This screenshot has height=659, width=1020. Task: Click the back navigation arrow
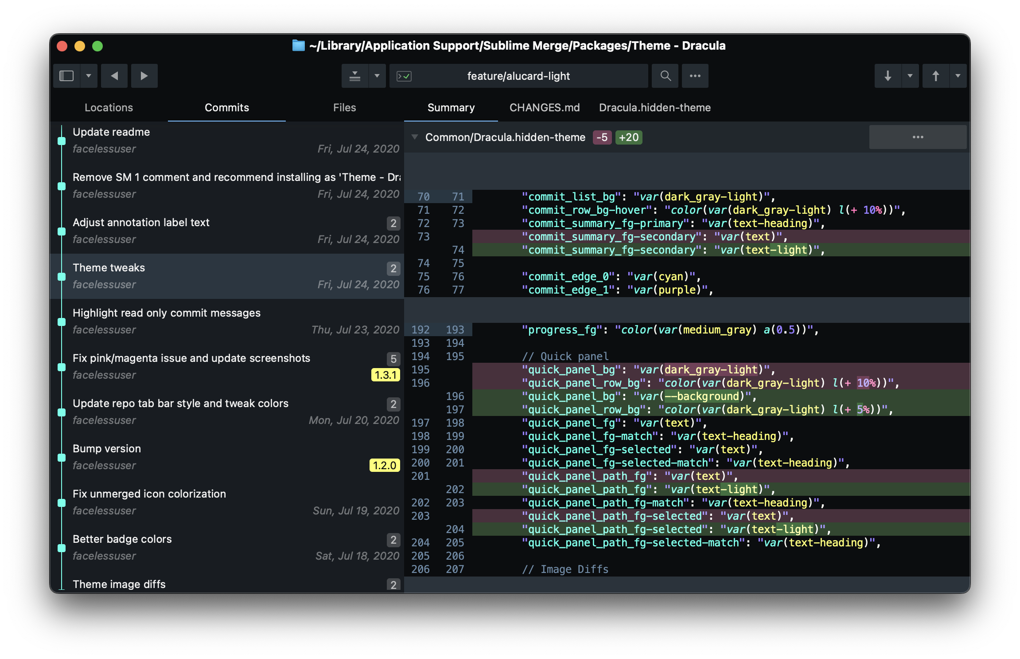(114, 76)
